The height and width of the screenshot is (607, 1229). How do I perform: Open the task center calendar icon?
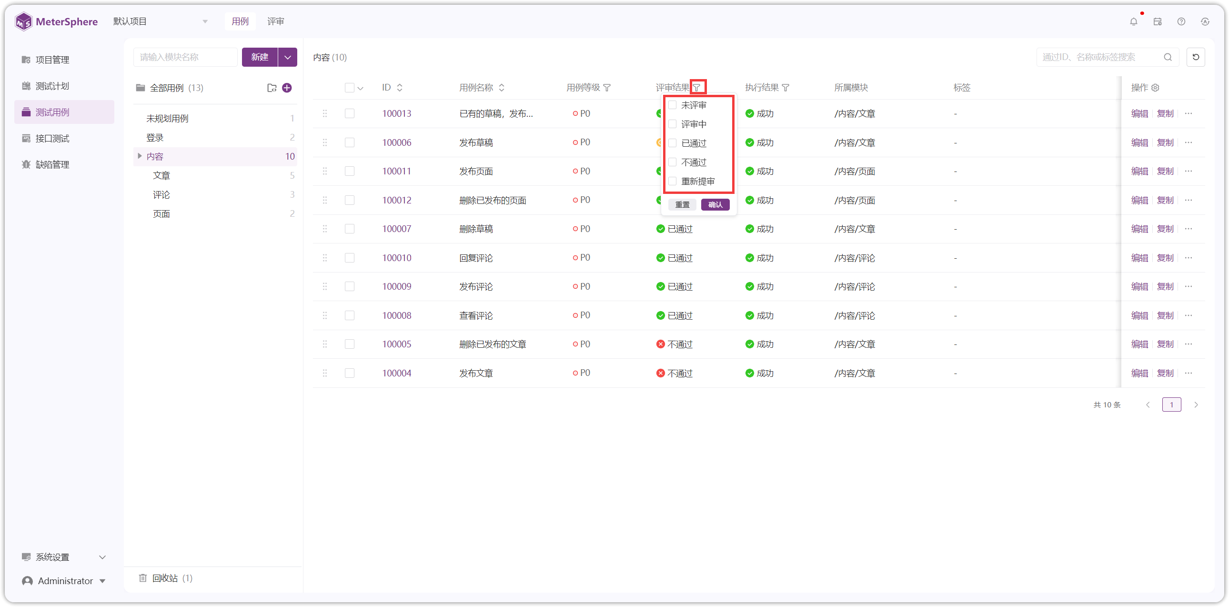pyautogui.click(x=1158, y=21)
